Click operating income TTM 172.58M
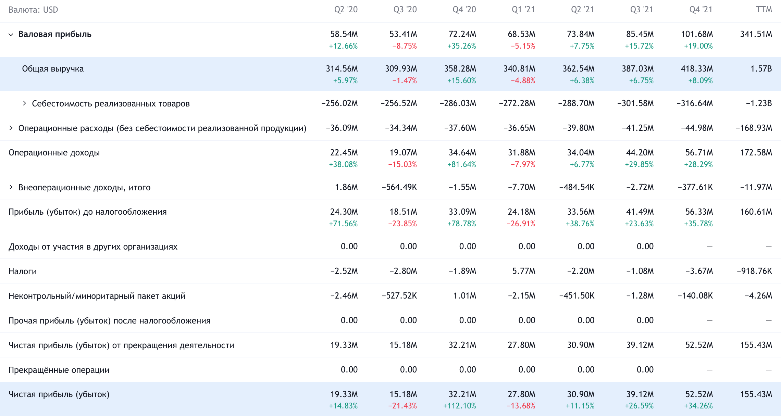Viewport: 781px width, 417px height. (756, 153)
